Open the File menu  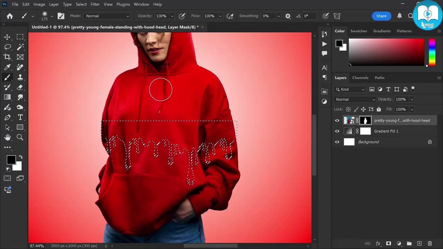(x=15, y=4)
